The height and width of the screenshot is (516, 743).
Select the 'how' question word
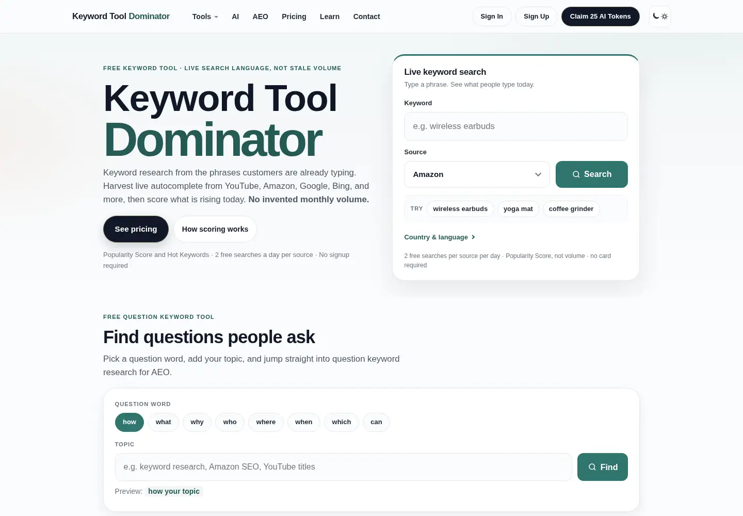[130, 422]
